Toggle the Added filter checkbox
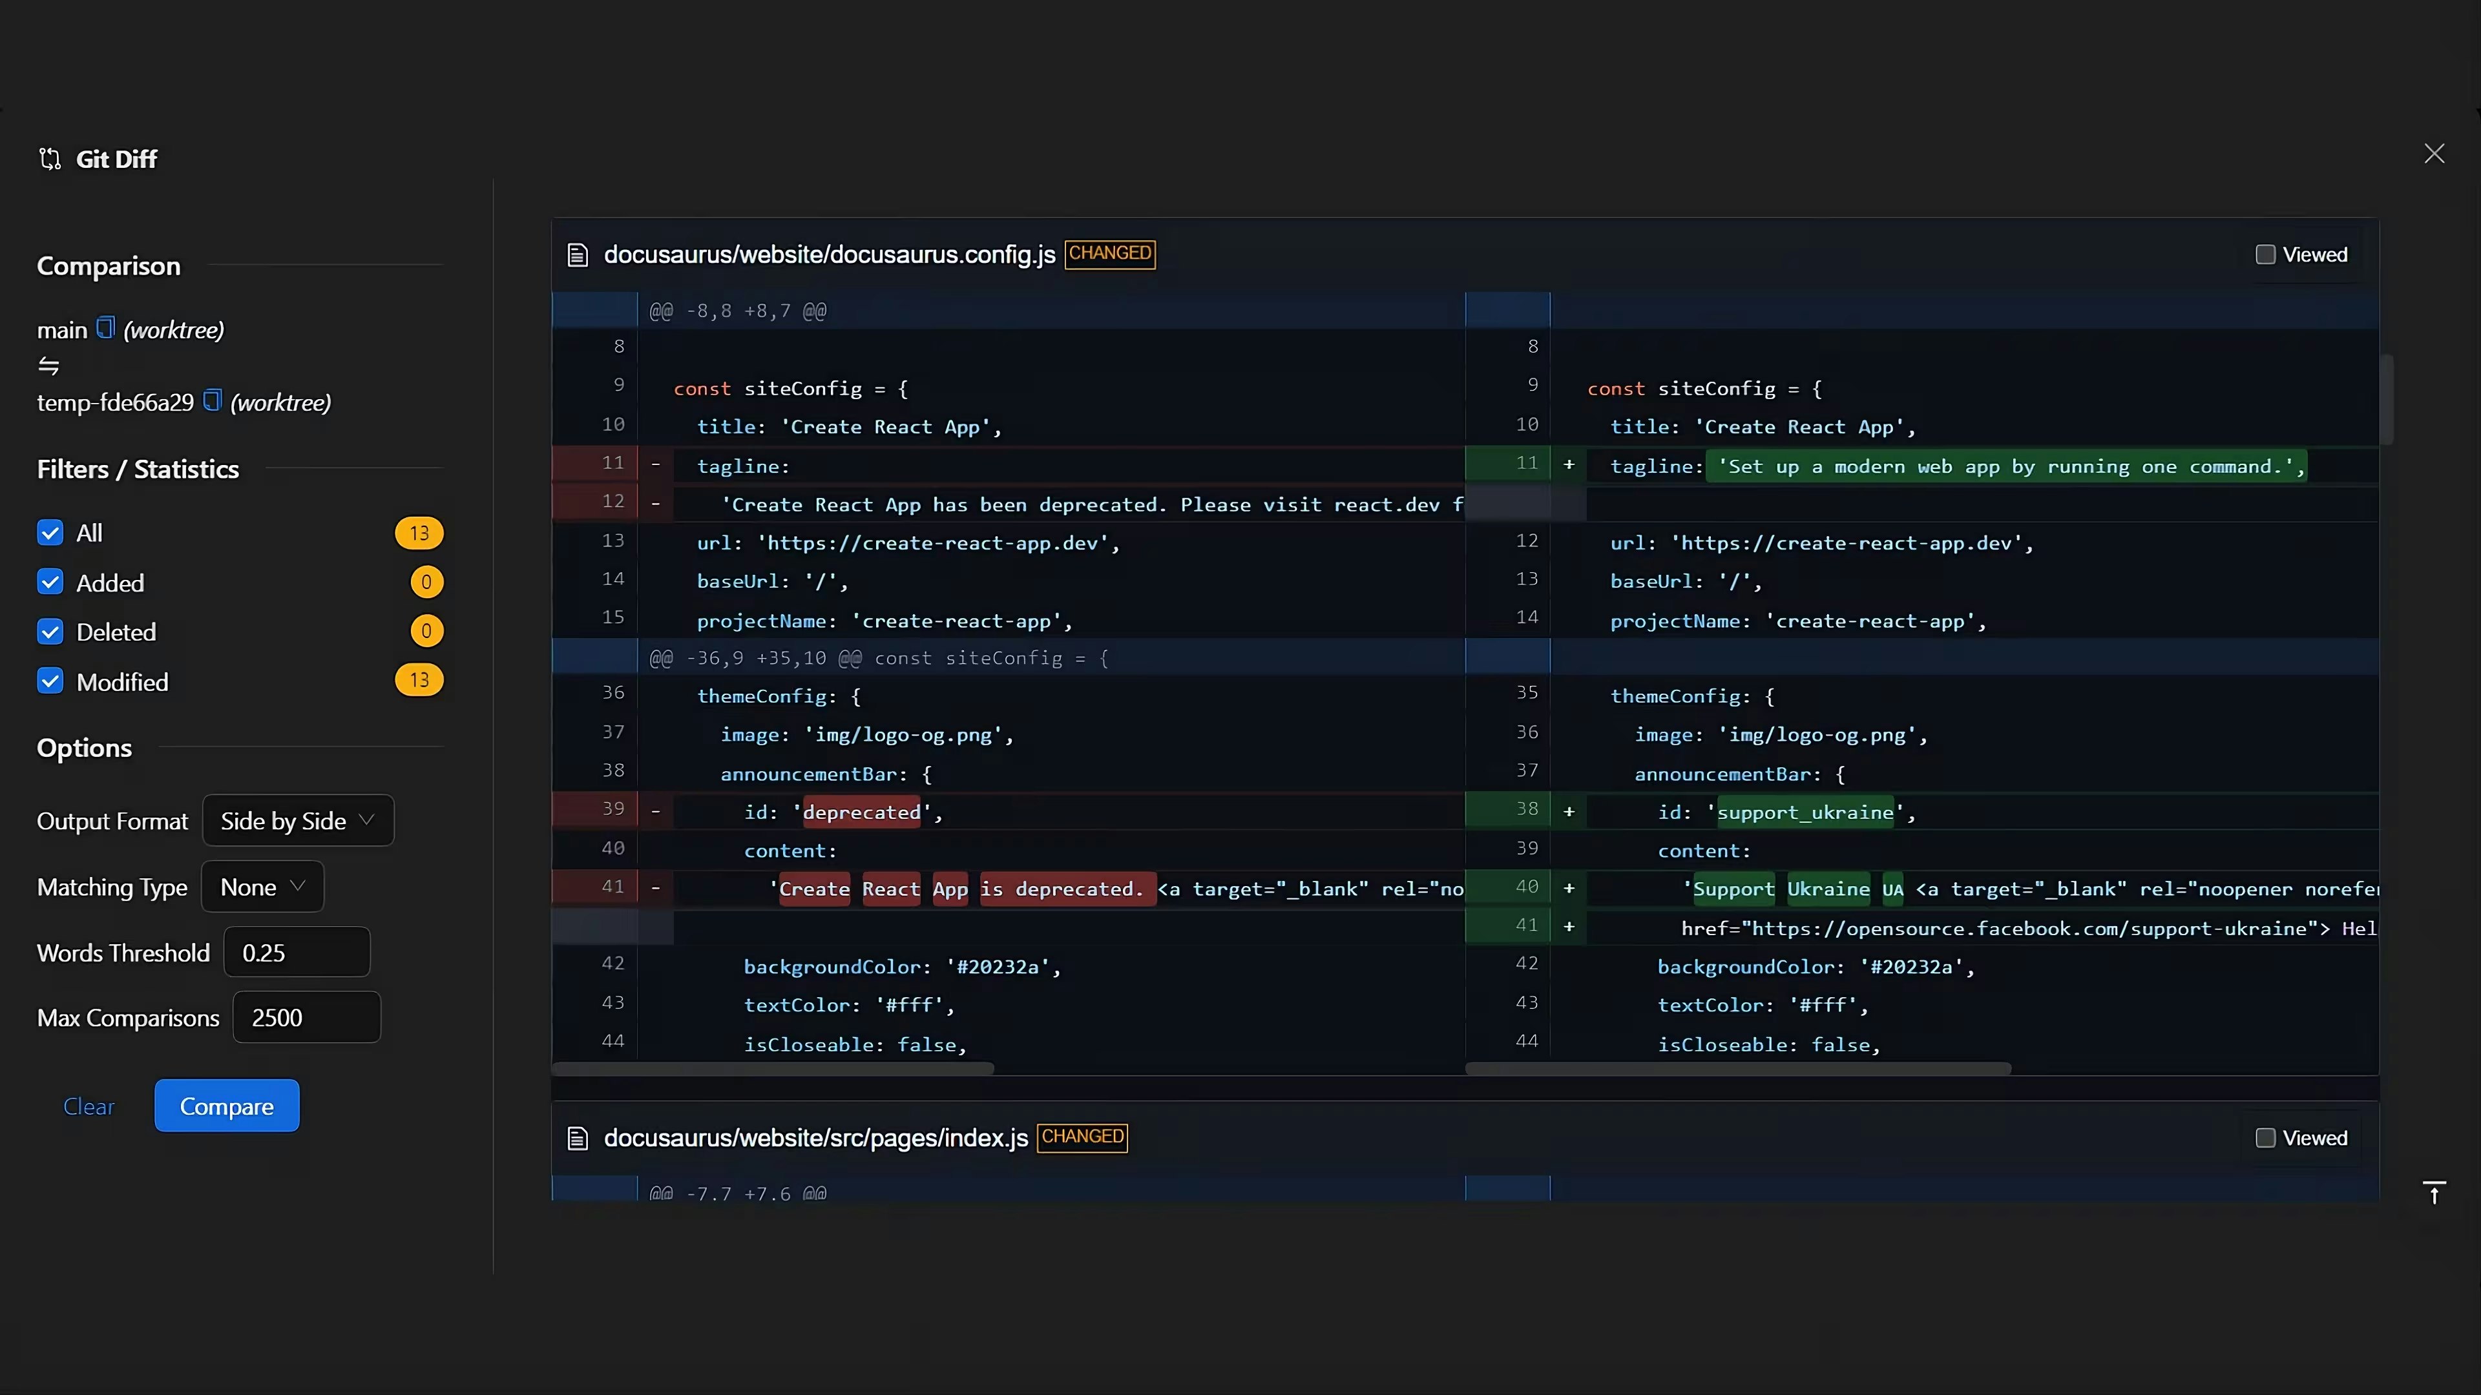Image resolution: width=2481 pixels, height=1395 pixels. [x=50, y=583]
